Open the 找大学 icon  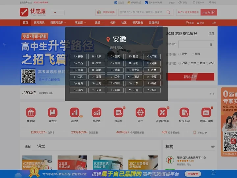click(31, 112)
